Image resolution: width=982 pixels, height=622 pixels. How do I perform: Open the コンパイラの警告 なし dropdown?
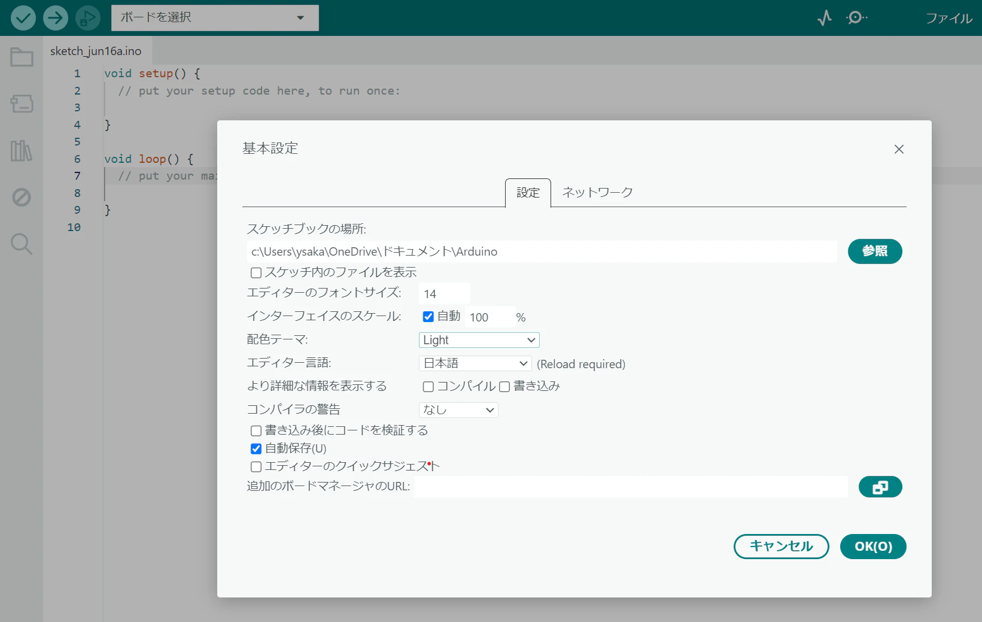coord(458,410)
